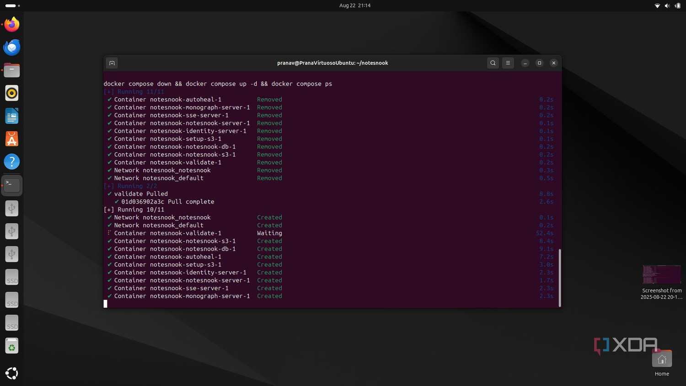Screen dimensions: 686x386
Task: Click the 'Running 10/11' status line
Action: [134, 209]
